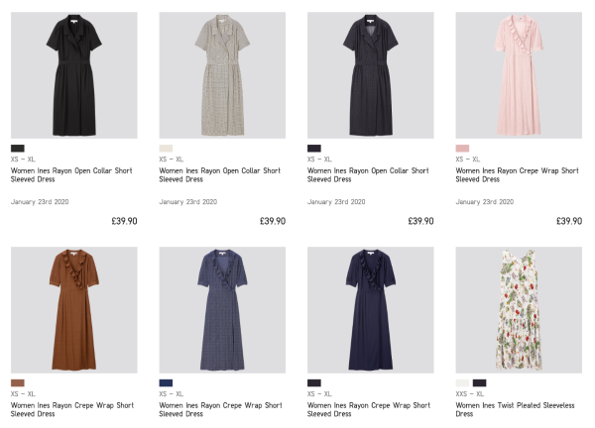Pick the brown color swatch
This screenshot has width=595, height=428.
(18, 382)
